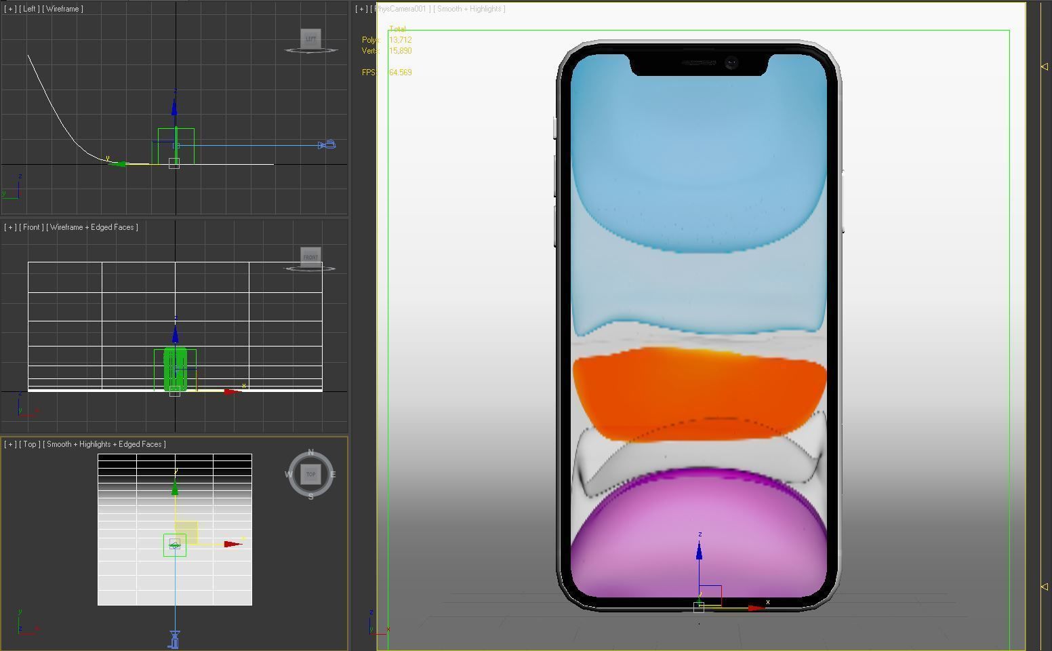Click the TOP face of the ViewCube
This screenshot has height=651, width=1052.
pos(310,474)
